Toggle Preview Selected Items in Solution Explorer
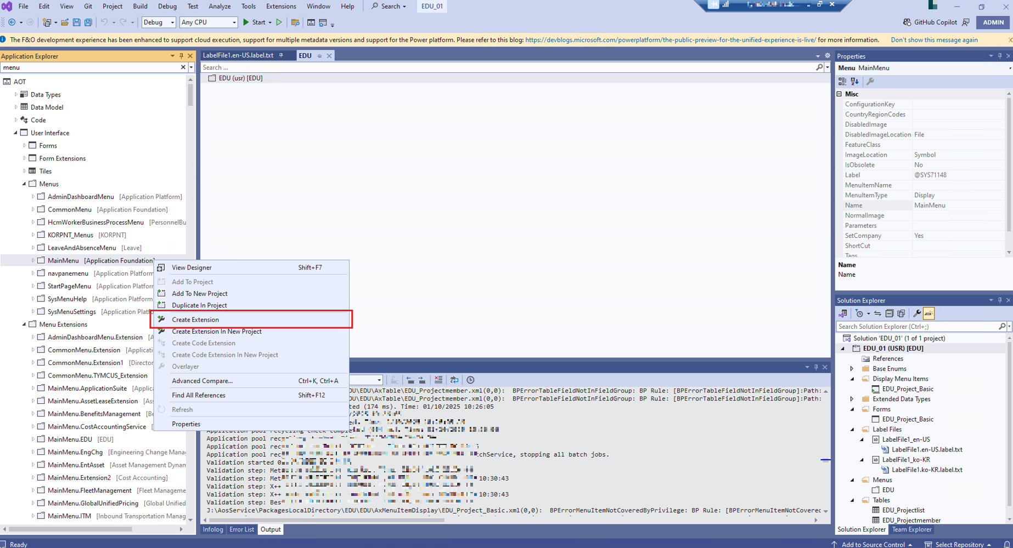 click(928, 313)
